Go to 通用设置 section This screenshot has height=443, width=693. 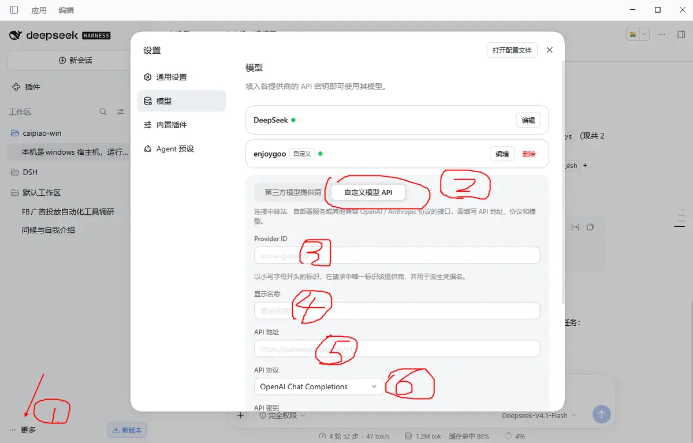(181, 77)
